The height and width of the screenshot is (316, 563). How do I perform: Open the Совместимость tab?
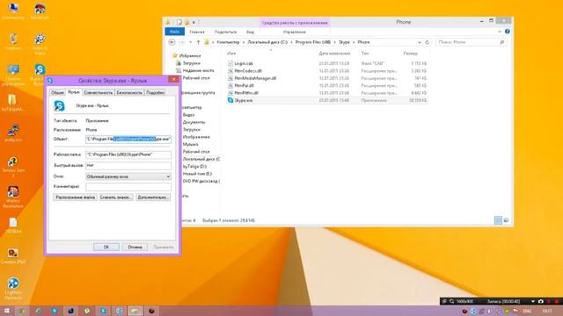point(98,92)
